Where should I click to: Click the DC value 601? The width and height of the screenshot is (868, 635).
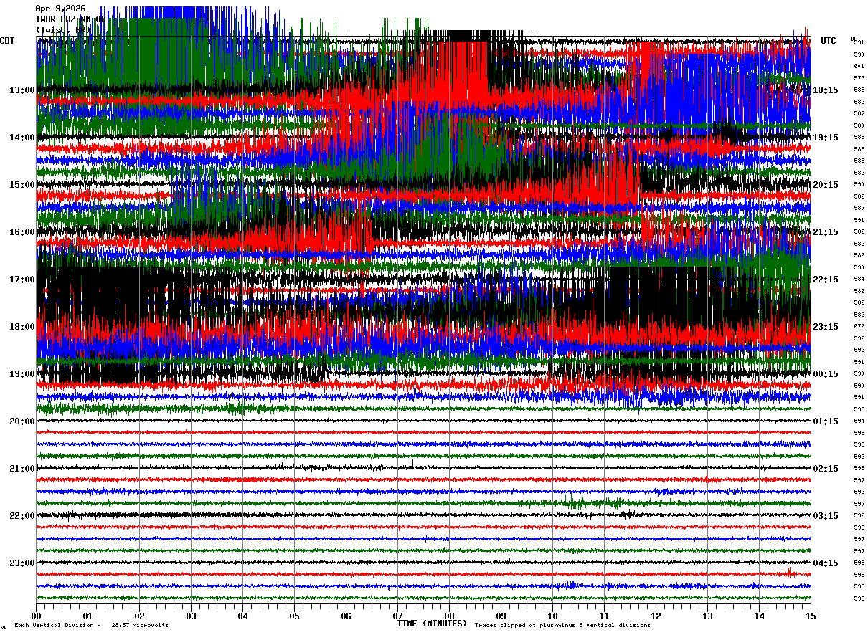click(859, 66)
